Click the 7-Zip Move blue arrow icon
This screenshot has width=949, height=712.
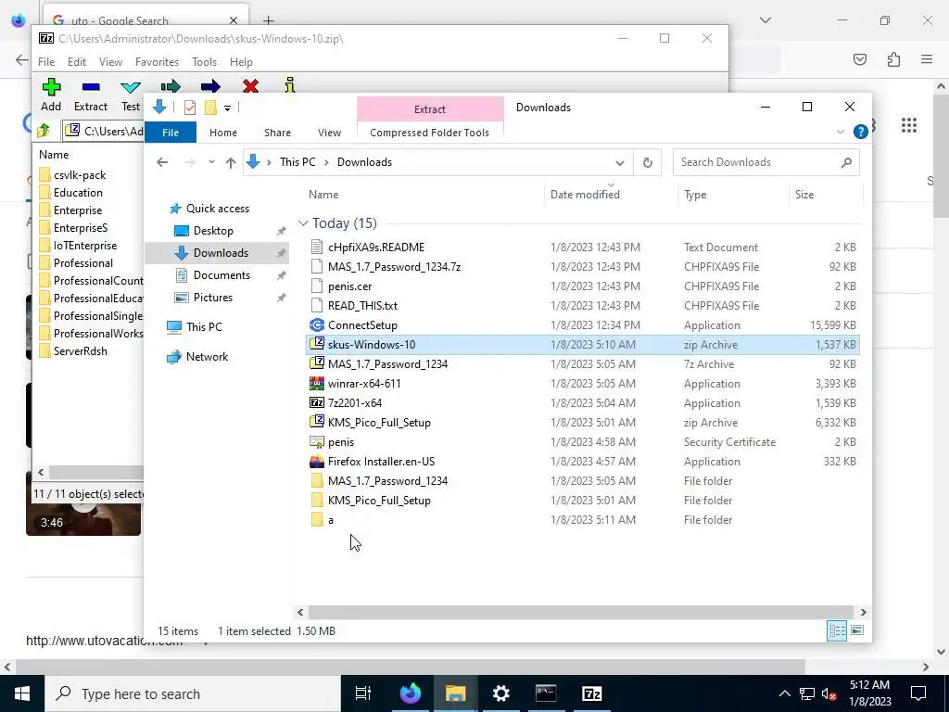pyautogui.click(x=210, y=86)
